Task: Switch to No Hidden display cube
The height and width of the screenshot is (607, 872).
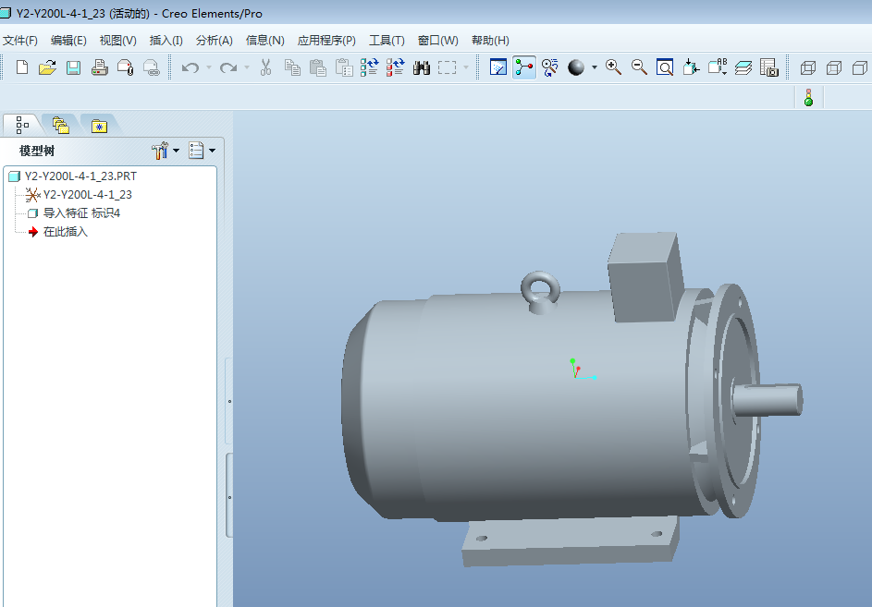Action: (x=860, y=67)
